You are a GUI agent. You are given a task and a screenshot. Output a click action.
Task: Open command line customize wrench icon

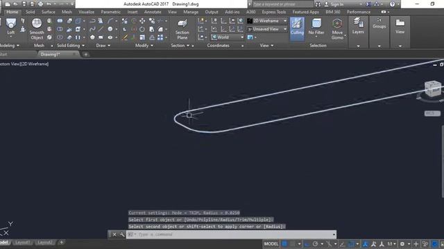pos(122,234)
